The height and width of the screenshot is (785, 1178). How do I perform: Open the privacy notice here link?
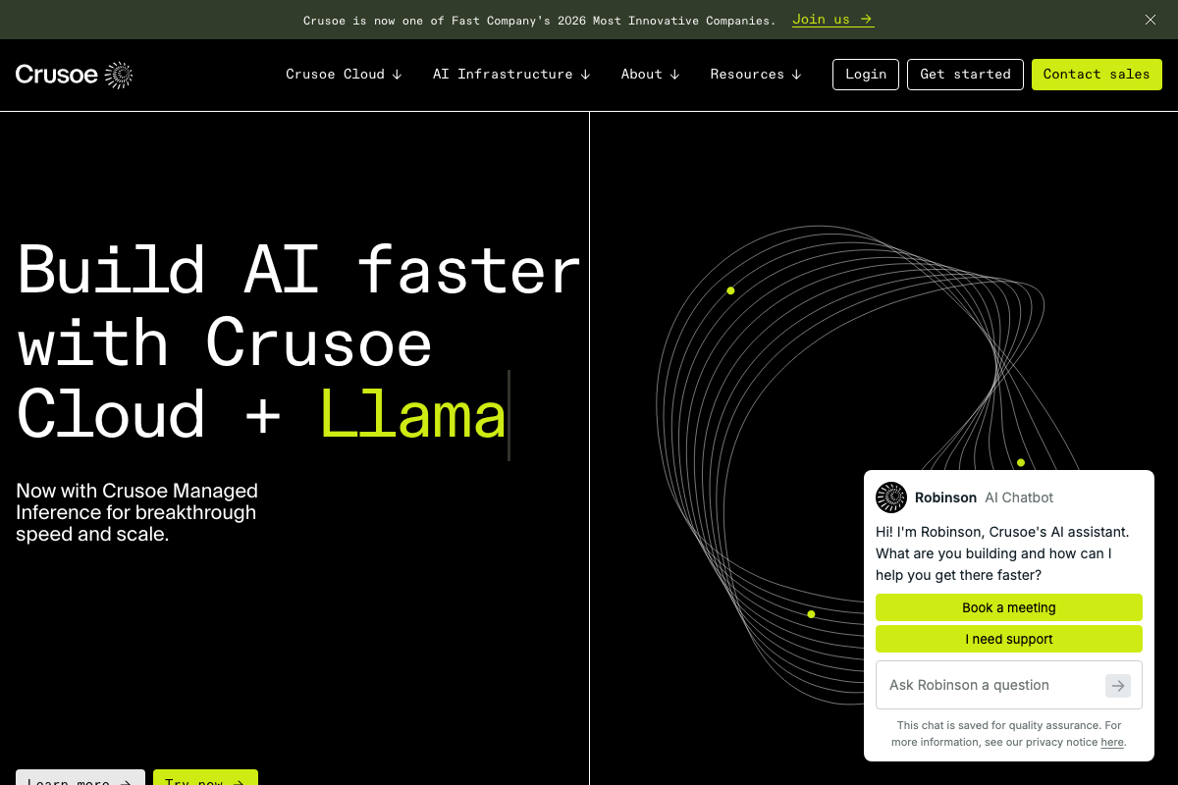click(x=1112, y=743)
